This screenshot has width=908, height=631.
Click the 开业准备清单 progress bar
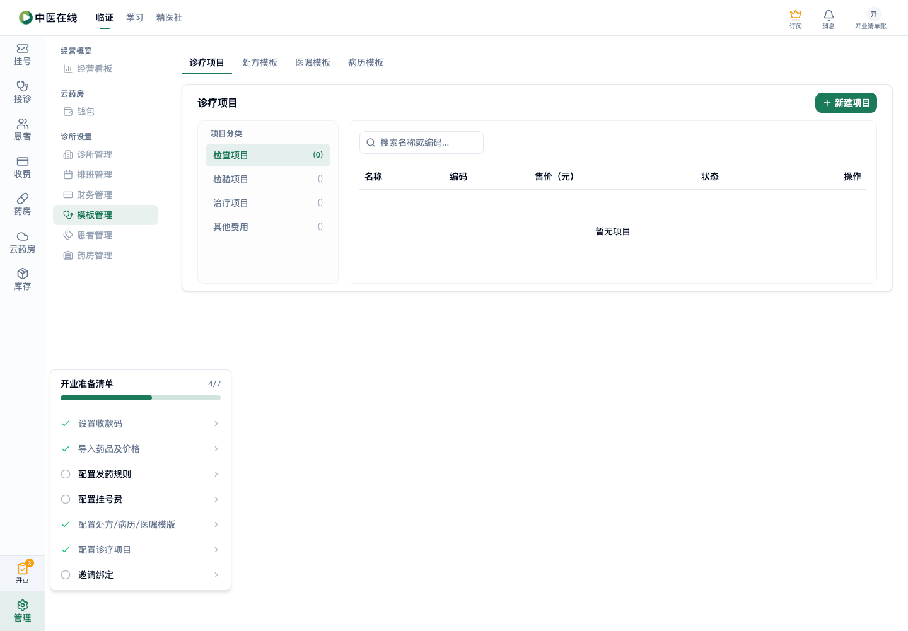141,398
